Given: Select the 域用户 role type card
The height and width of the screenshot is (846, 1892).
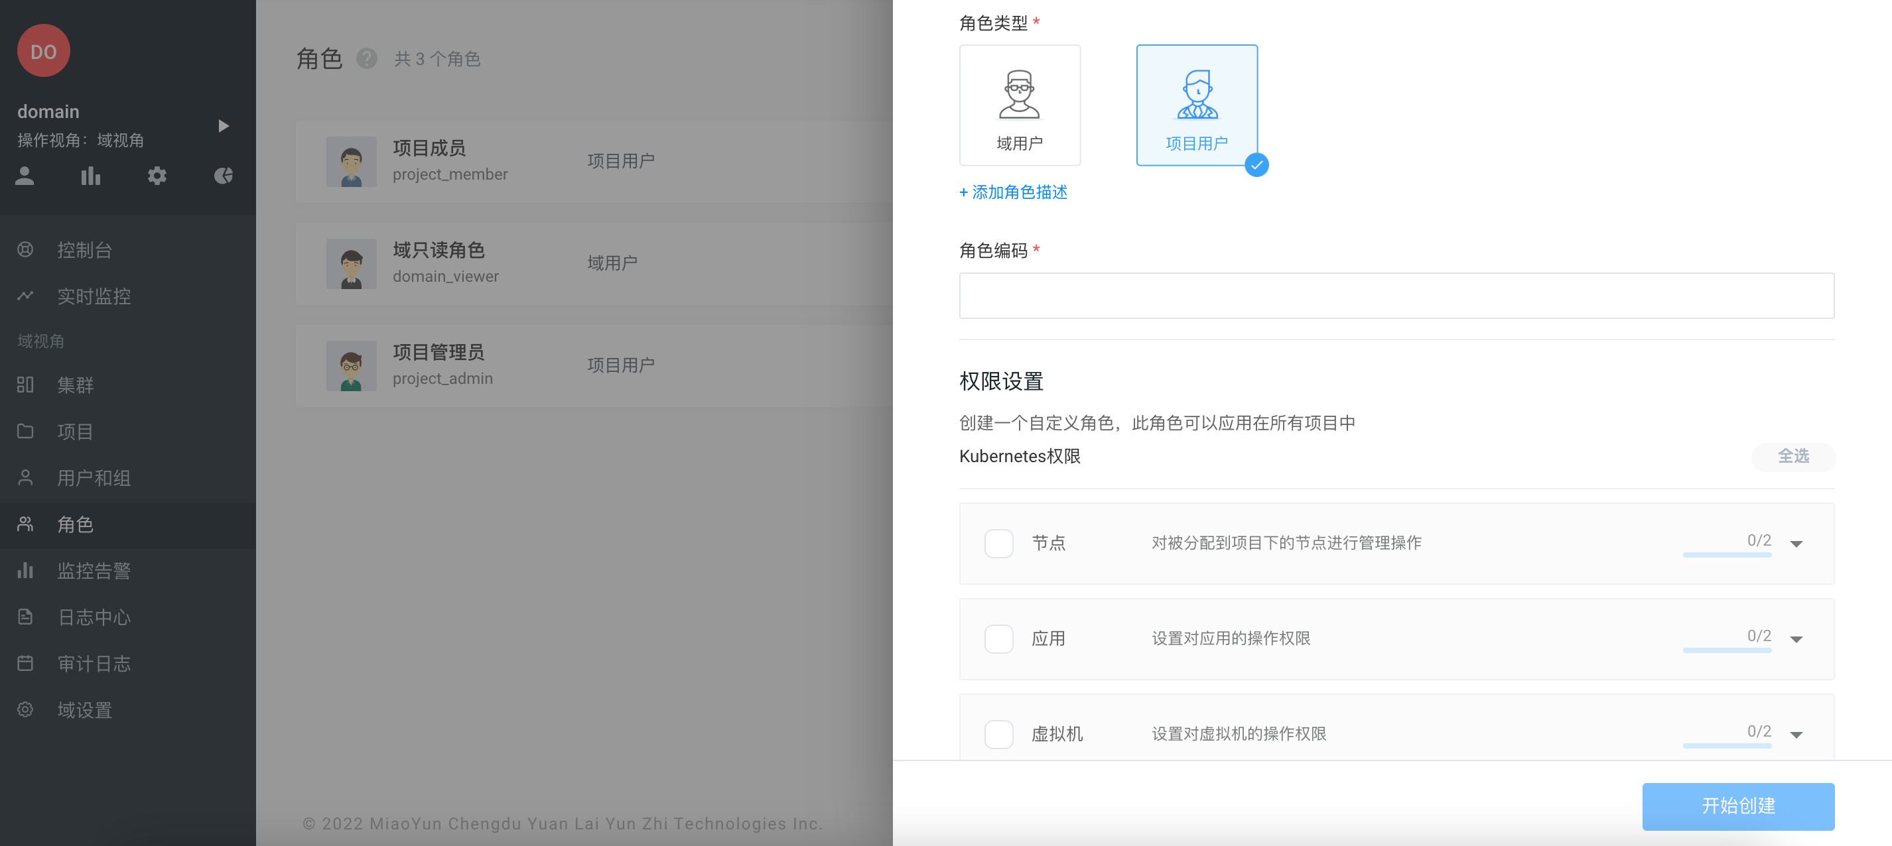Looking at the screenshot, I should 1020,105.
